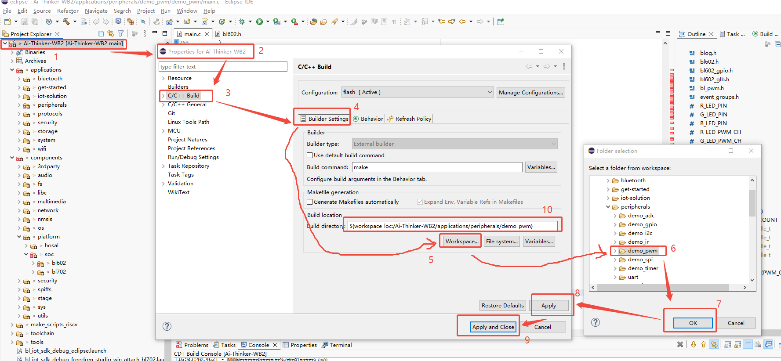Expand bluetooth folder in Project Explorer

point(19,79)
